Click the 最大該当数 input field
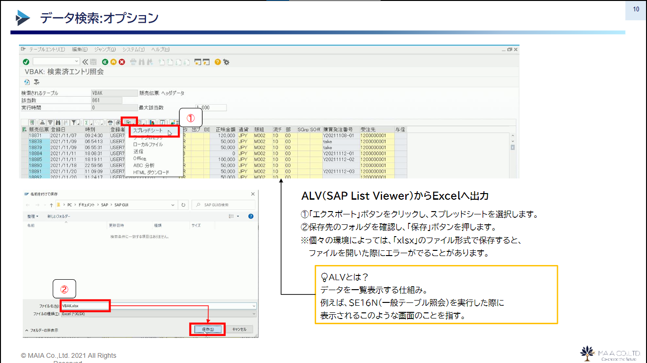Image resolution: width=647 pixels, height=363 pixels. pos(211,107)
